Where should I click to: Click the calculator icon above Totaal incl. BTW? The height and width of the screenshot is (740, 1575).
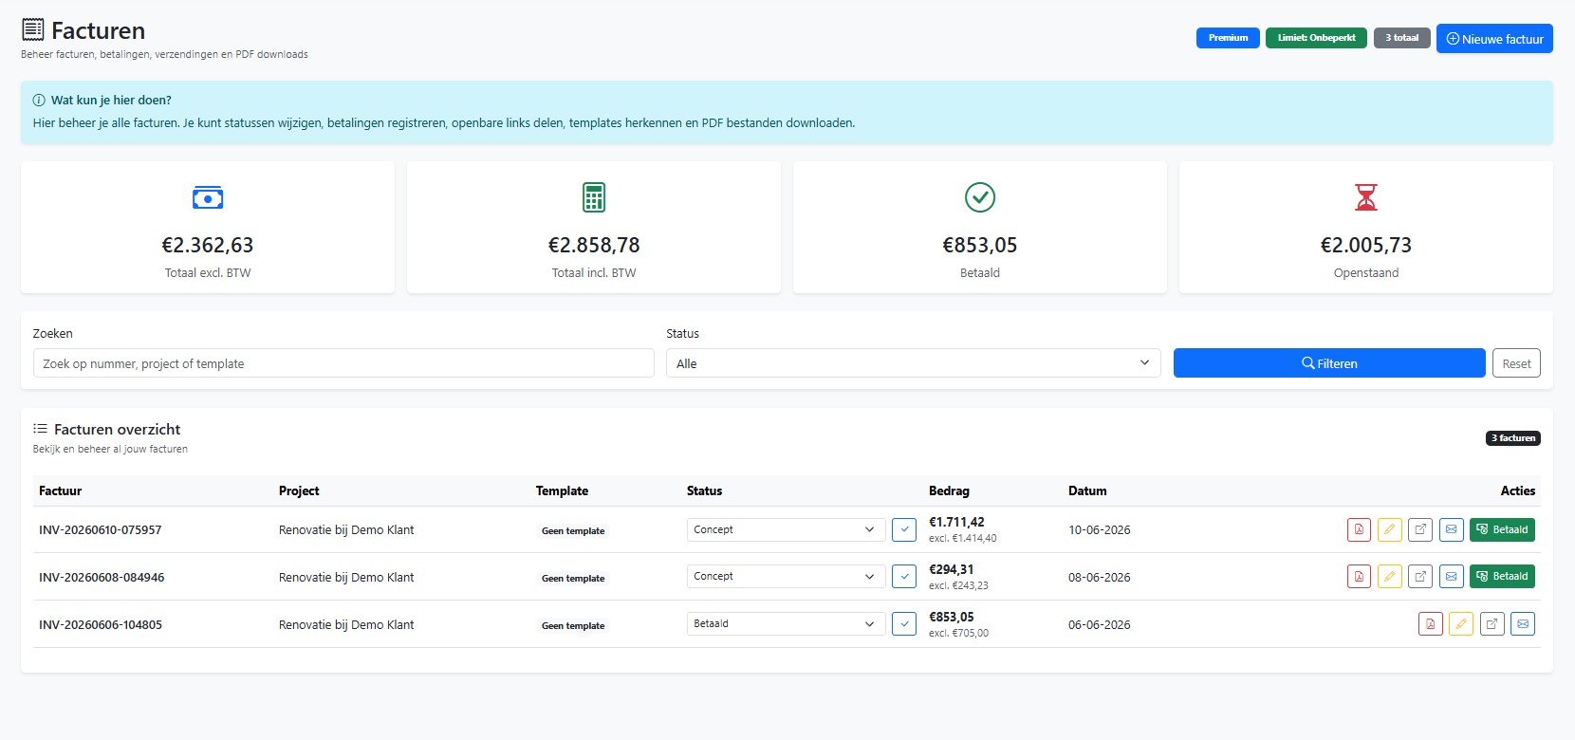point(594,197)
